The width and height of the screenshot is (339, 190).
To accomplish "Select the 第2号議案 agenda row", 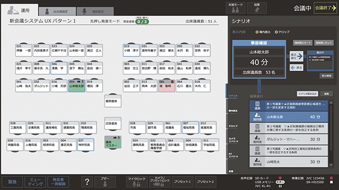I will [289, 128].
